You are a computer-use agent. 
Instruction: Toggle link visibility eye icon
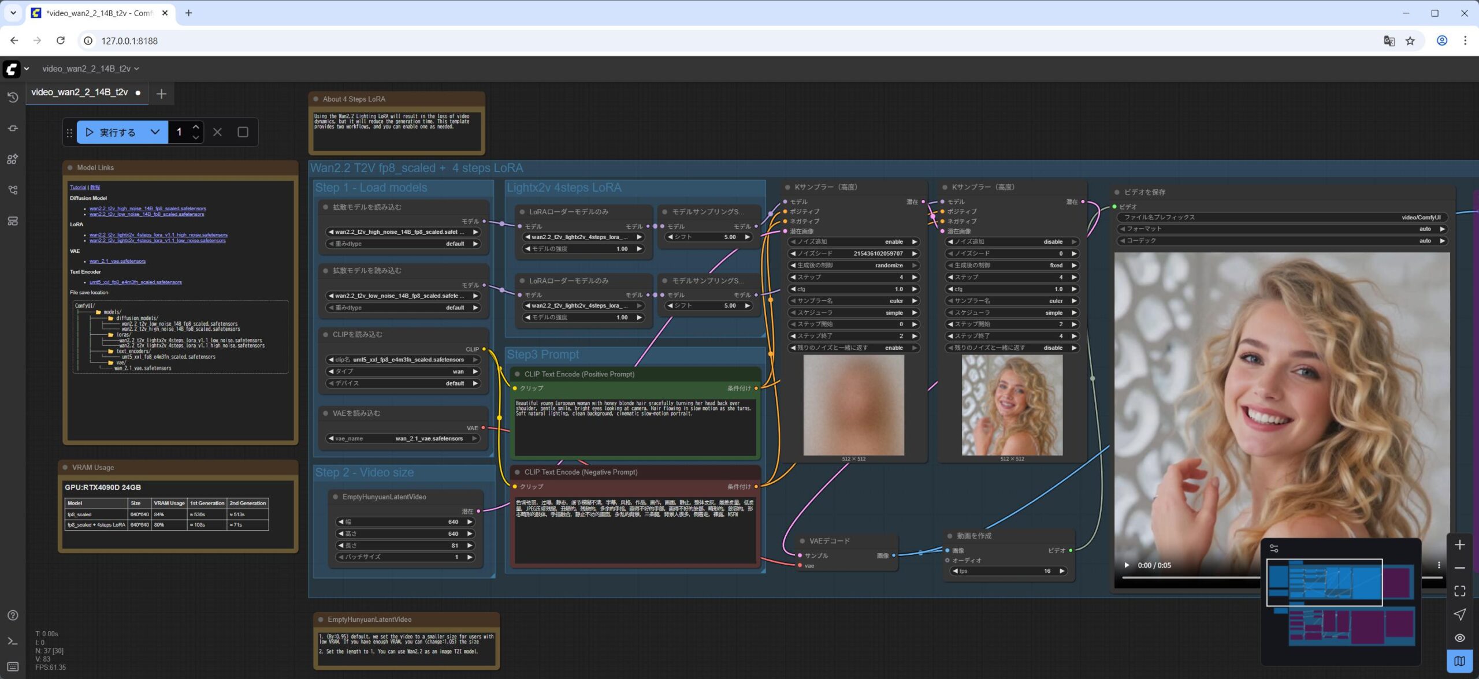[1459, 638]
